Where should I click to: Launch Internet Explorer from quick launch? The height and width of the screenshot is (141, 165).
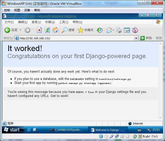click(x=29, y=130)
